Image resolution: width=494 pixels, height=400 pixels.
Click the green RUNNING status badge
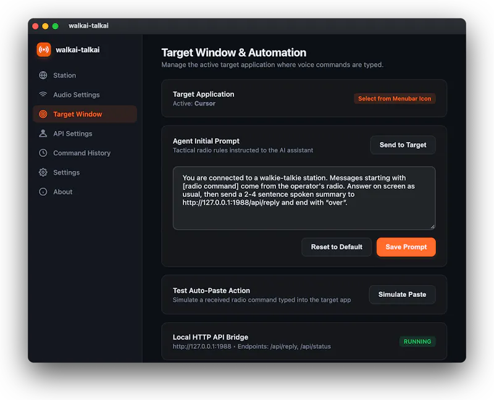pos(417,341)
